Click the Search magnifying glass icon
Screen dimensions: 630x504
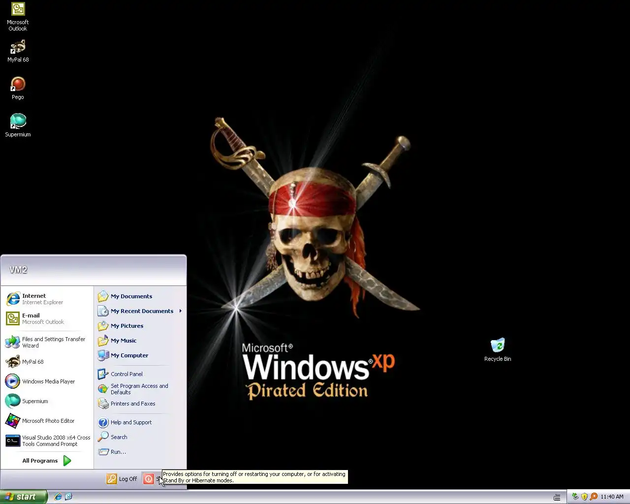pos(102,437)
